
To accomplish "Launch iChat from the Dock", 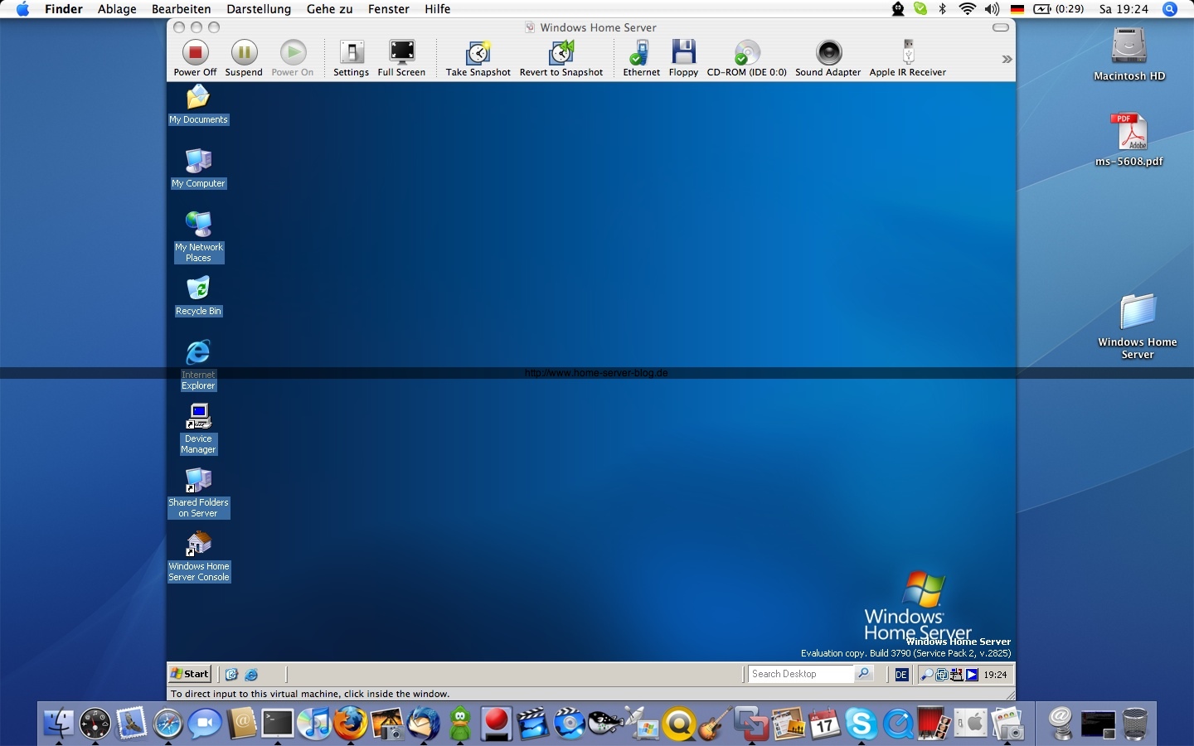I will [x=204, y=724].
